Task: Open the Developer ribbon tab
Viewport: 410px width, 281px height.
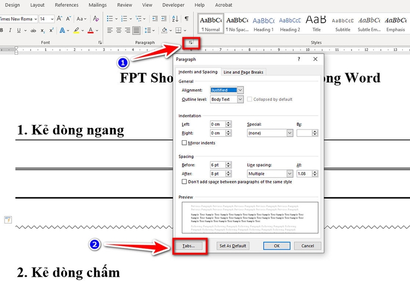Action: pyautogui.click(x=173, y=5)
